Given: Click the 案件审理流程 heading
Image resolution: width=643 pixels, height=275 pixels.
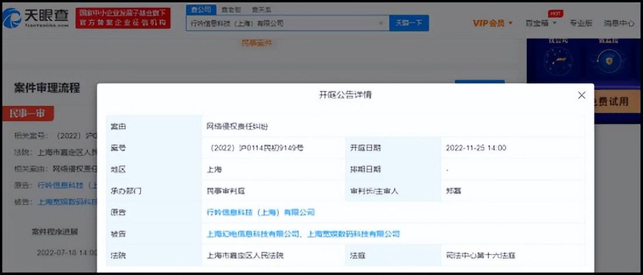Looking at the screenshot, I should pyautogui.click(x=47, y=88).
